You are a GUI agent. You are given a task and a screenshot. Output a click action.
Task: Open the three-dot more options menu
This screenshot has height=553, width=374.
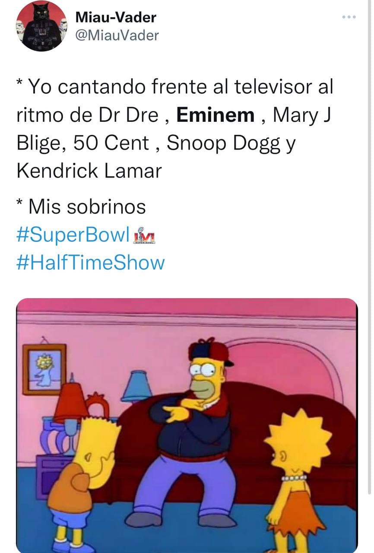[x=349, y=17]
